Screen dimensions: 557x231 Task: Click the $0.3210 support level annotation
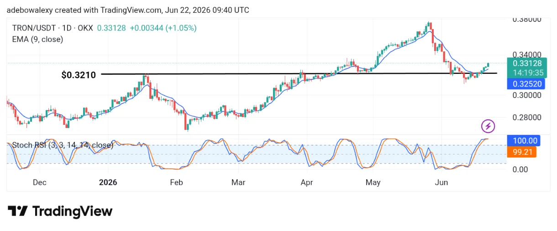pos(79,75)
